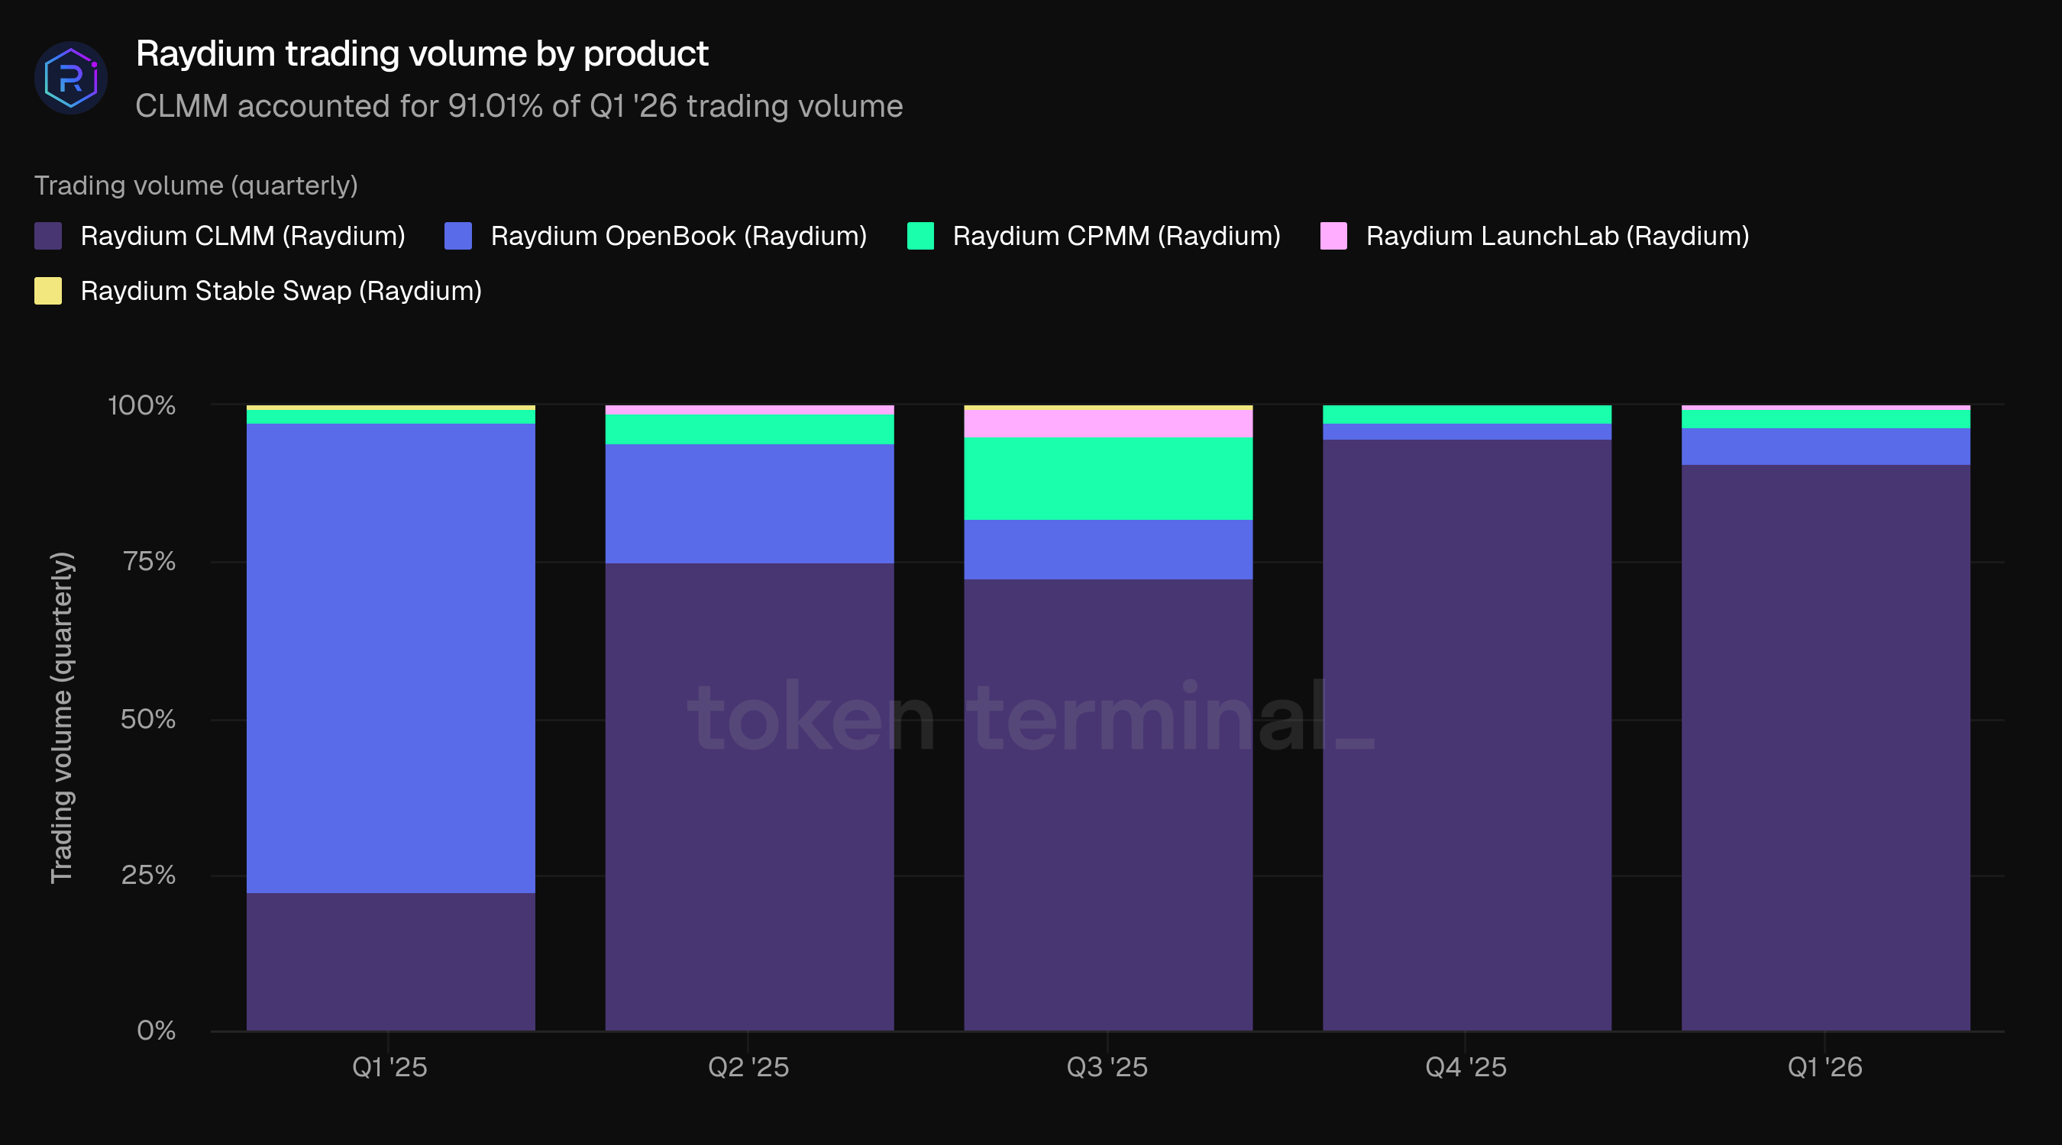Click the Q3 '25 x-axis label

pyautogui.click(x=1107, y=1066)
